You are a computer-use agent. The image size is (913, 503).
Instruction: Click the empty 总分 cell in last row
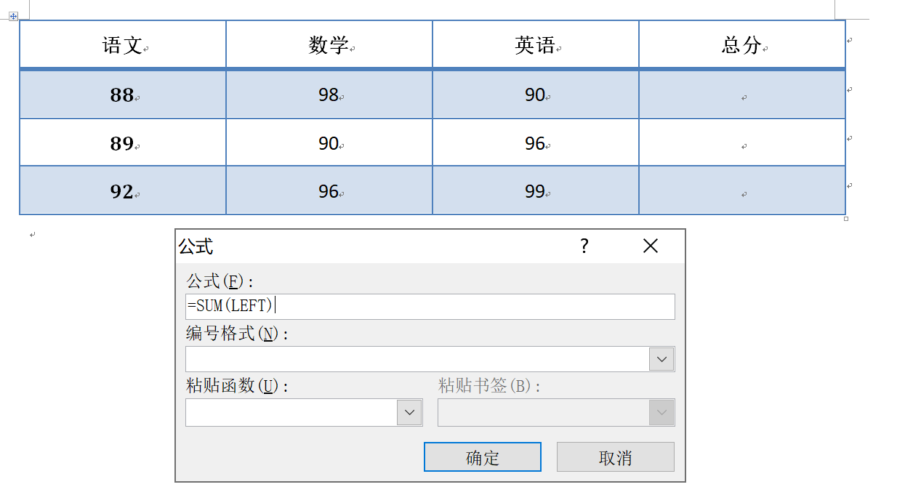pyautogui.click(x=741, y=191)
